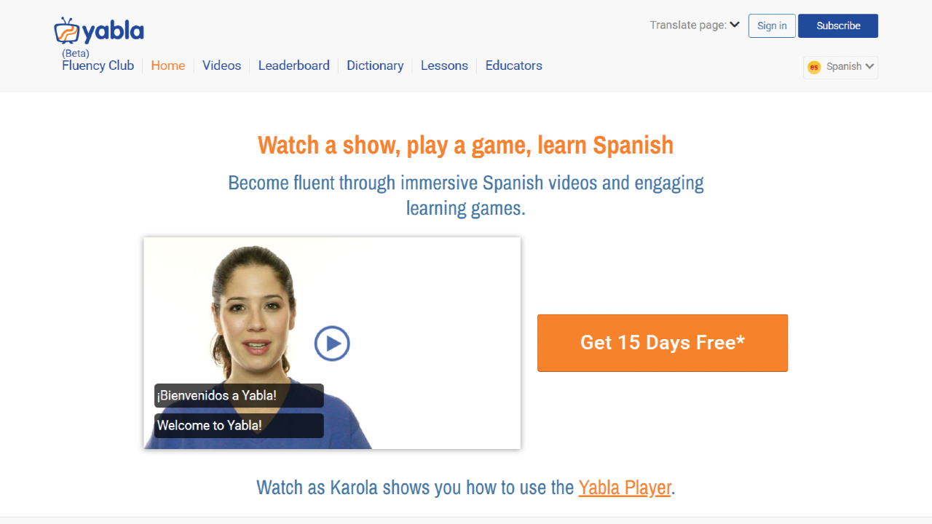This screenshot has width=932, height=524.
Task: Play the Yabla welcome video
Action: [x=332, y=343]
